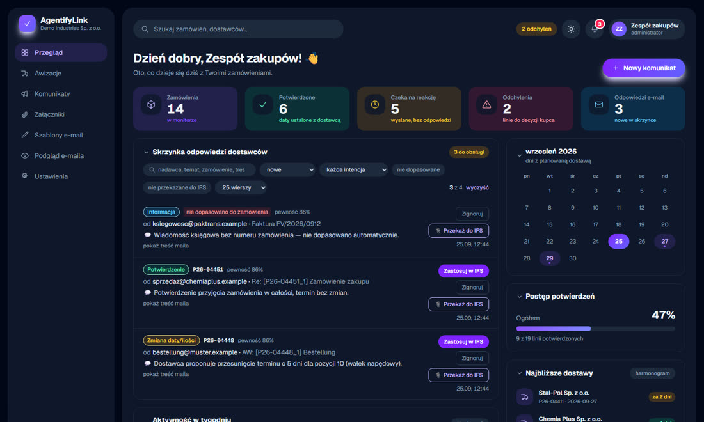Collapse the Najbliższe dostawy panel
The width and height of the screenshot is (704, 422).
tap(520, 373)
